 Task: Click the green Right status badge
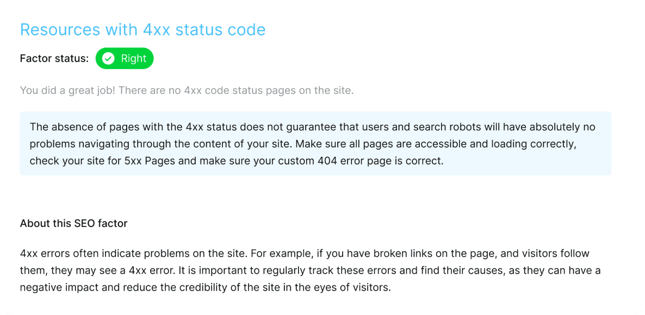[125, 59]
